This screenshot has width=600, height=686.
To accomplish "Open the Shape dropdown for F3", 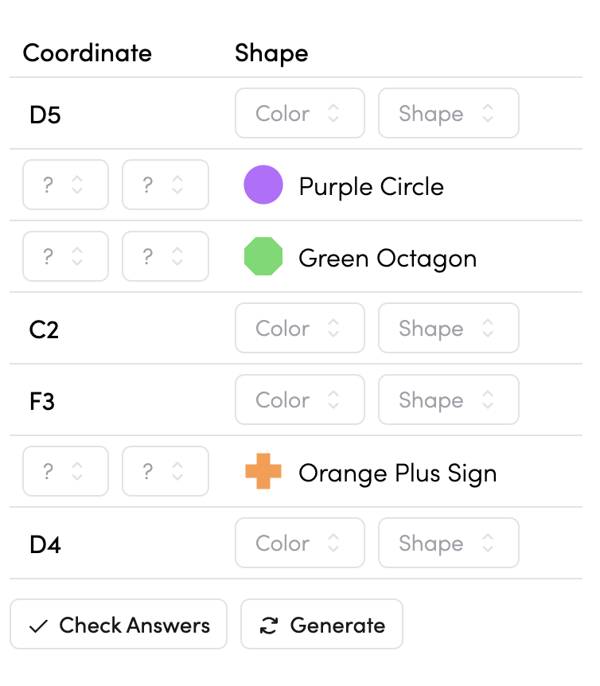I will tap(448, 400).
